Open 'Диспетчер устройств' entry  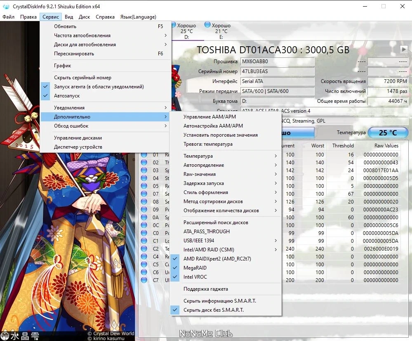[x=105, y=147]
